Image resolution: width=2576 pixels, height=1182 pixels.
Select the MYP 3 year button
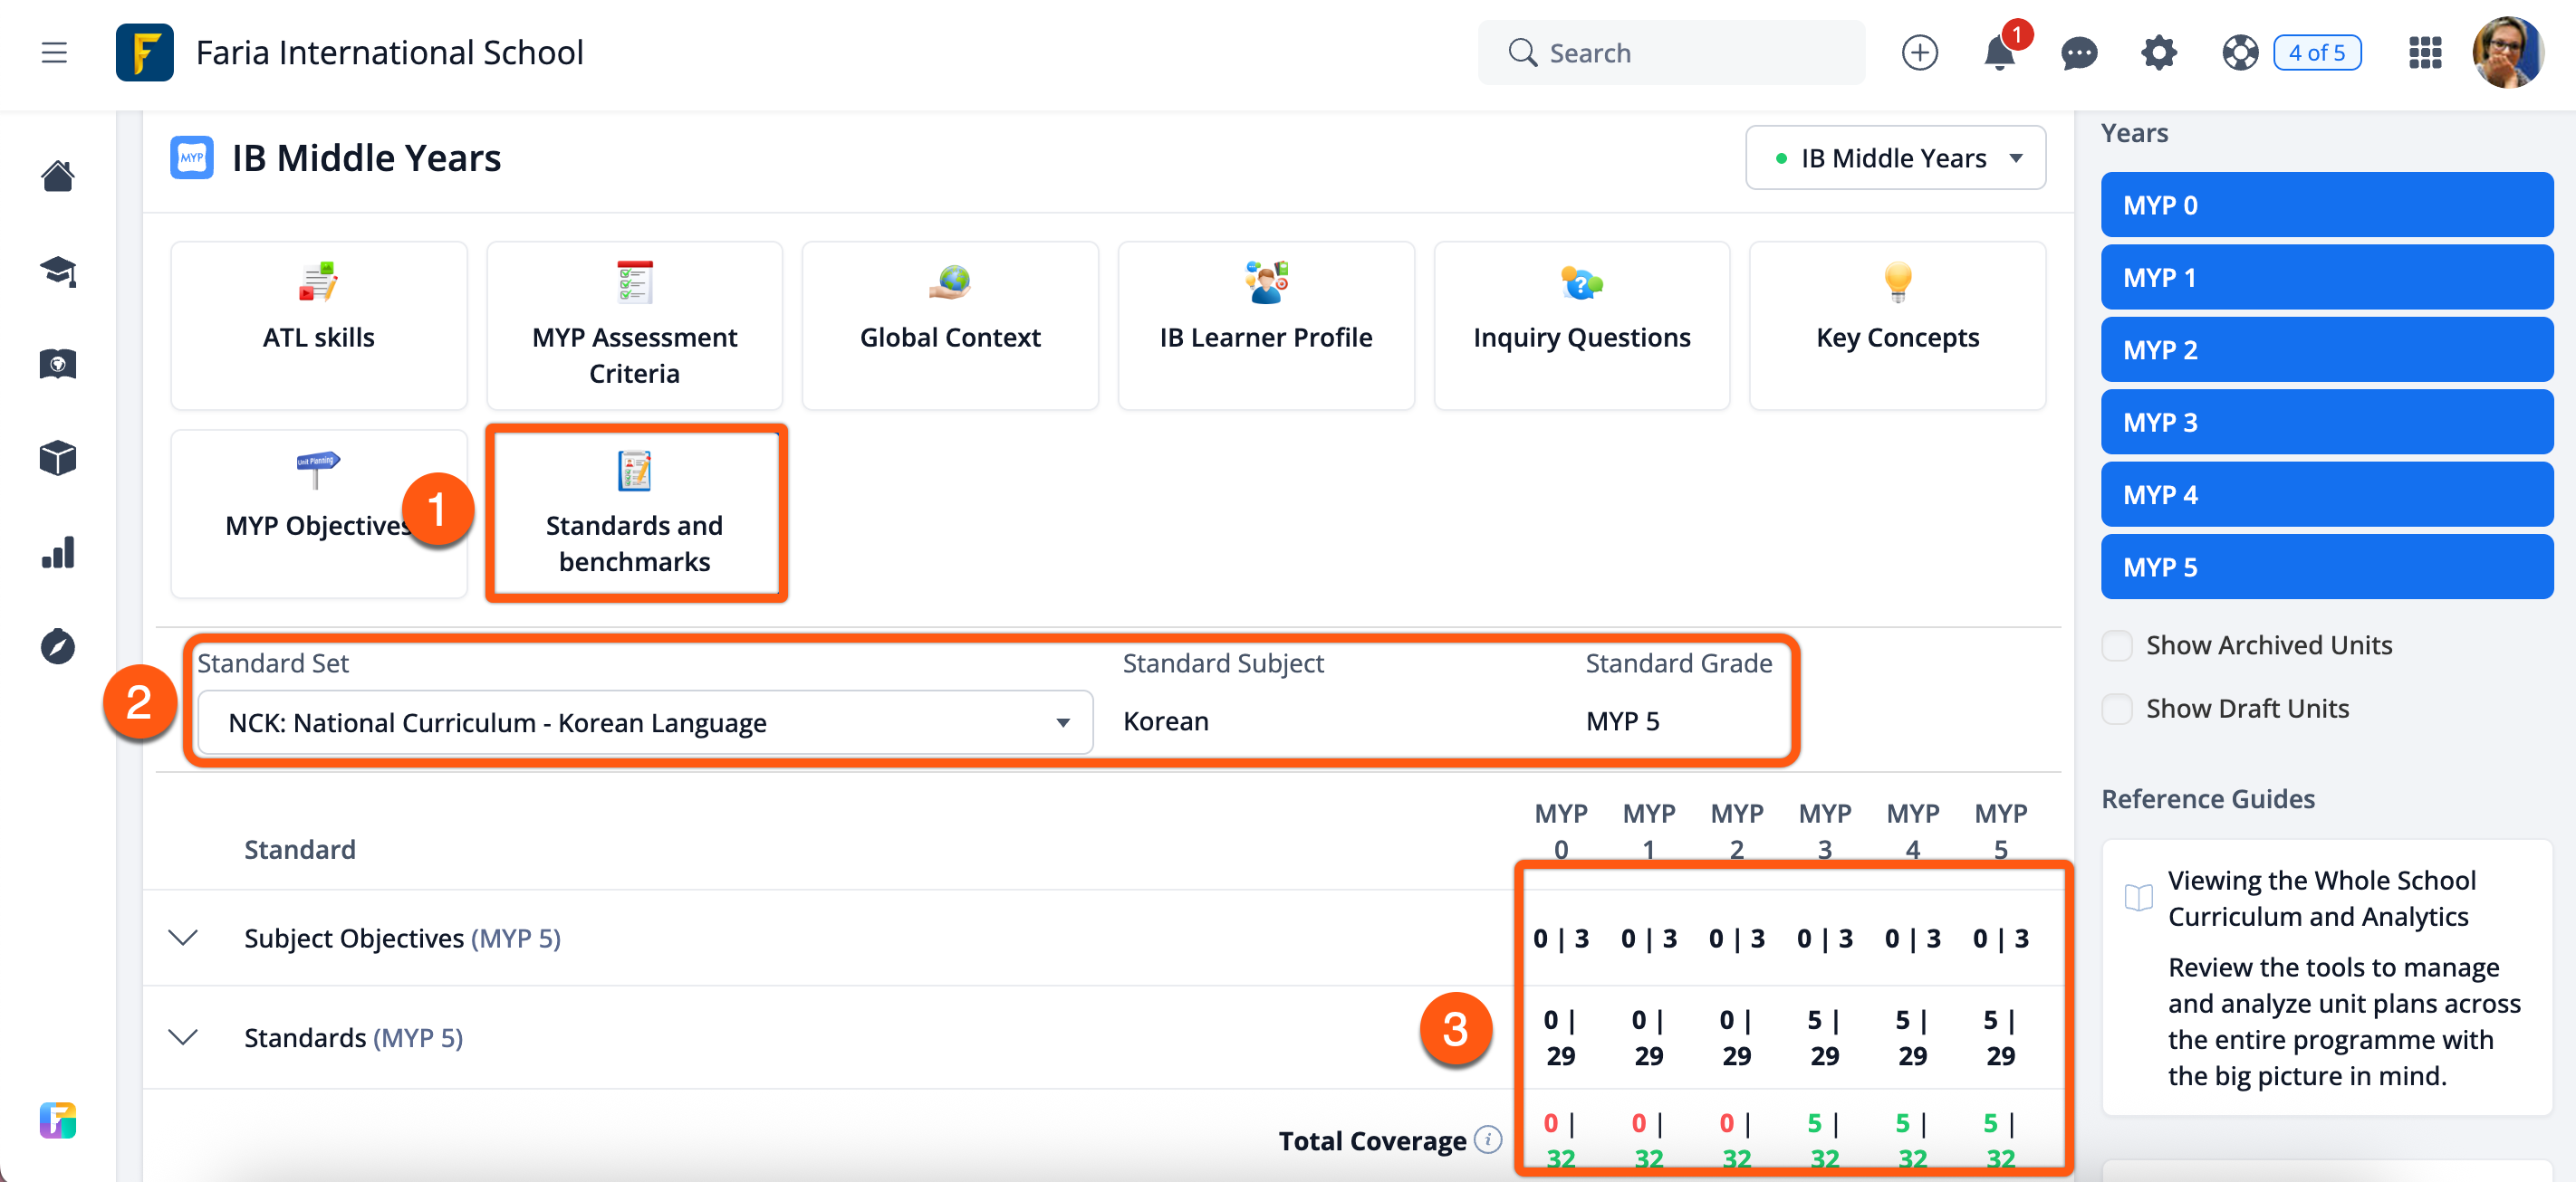pos(2327,422)
